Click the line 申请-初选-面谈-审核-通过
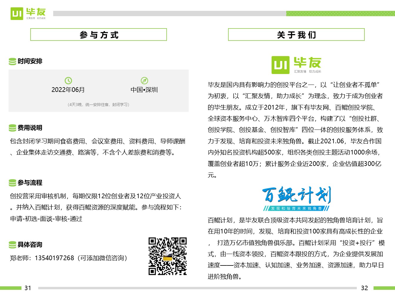Viewport: 395px width, 296px height. pos(46,219)
